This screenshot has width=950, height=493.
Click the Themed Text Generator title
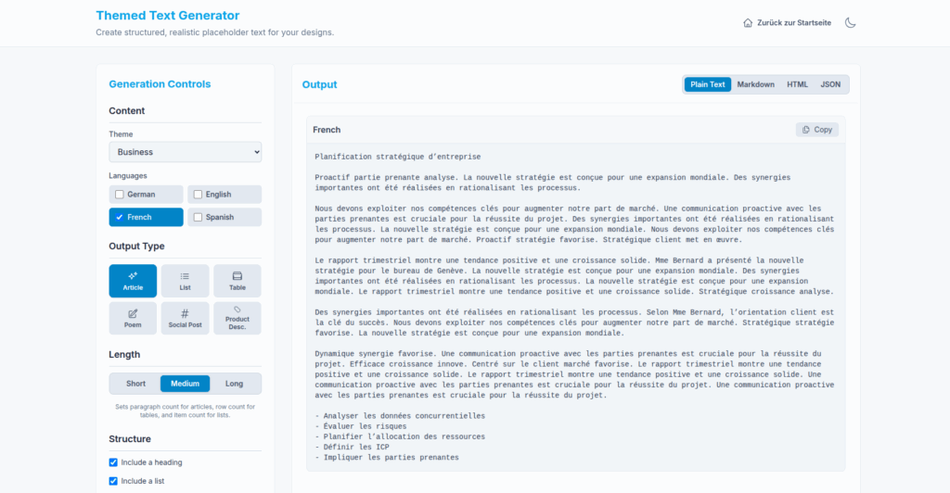[x=168, y=16]
